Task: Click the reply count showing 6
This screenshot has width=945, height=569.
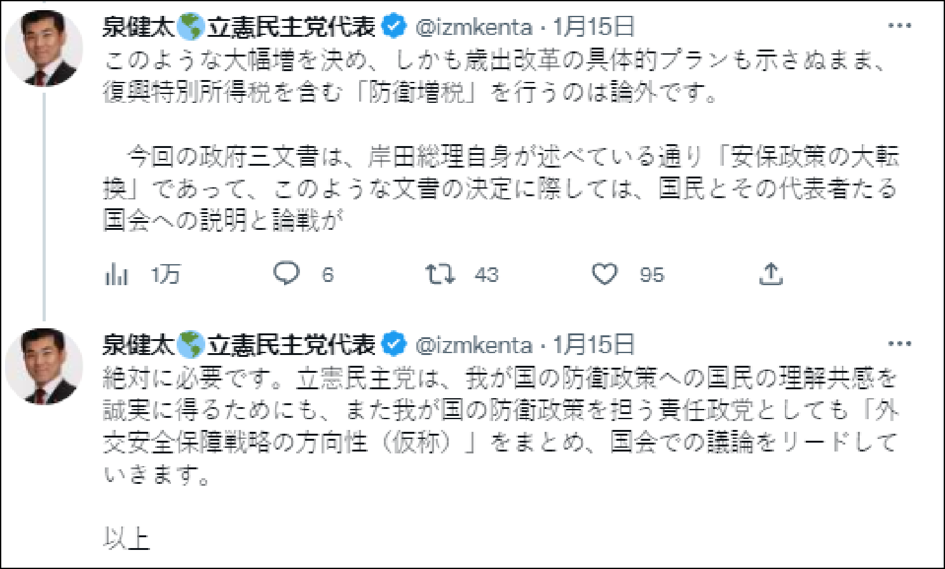Action: [x=327, y=275]
